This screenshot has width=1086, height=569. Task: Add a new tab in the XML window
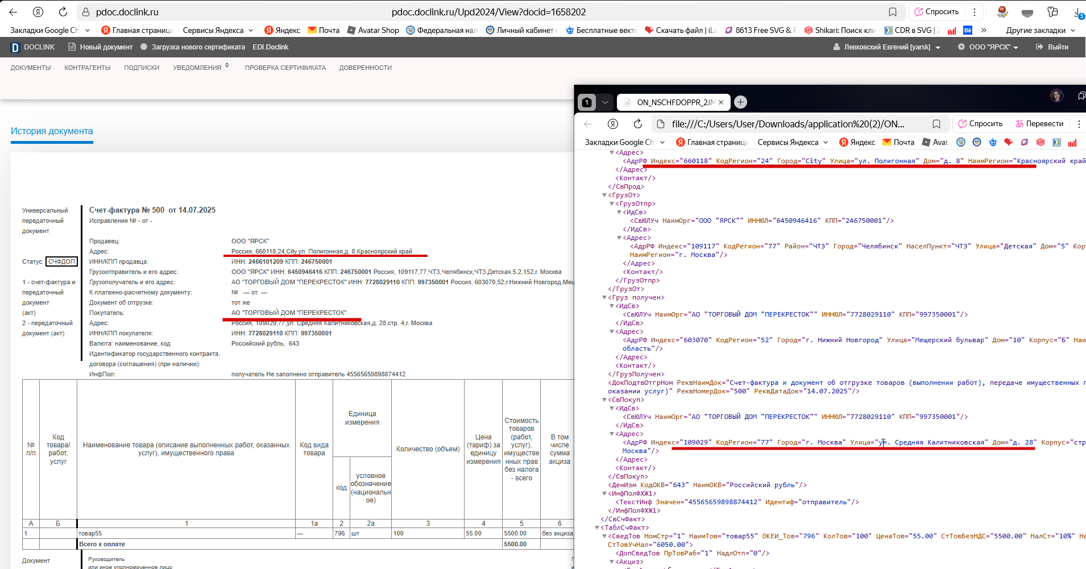[x=740, y=102]
